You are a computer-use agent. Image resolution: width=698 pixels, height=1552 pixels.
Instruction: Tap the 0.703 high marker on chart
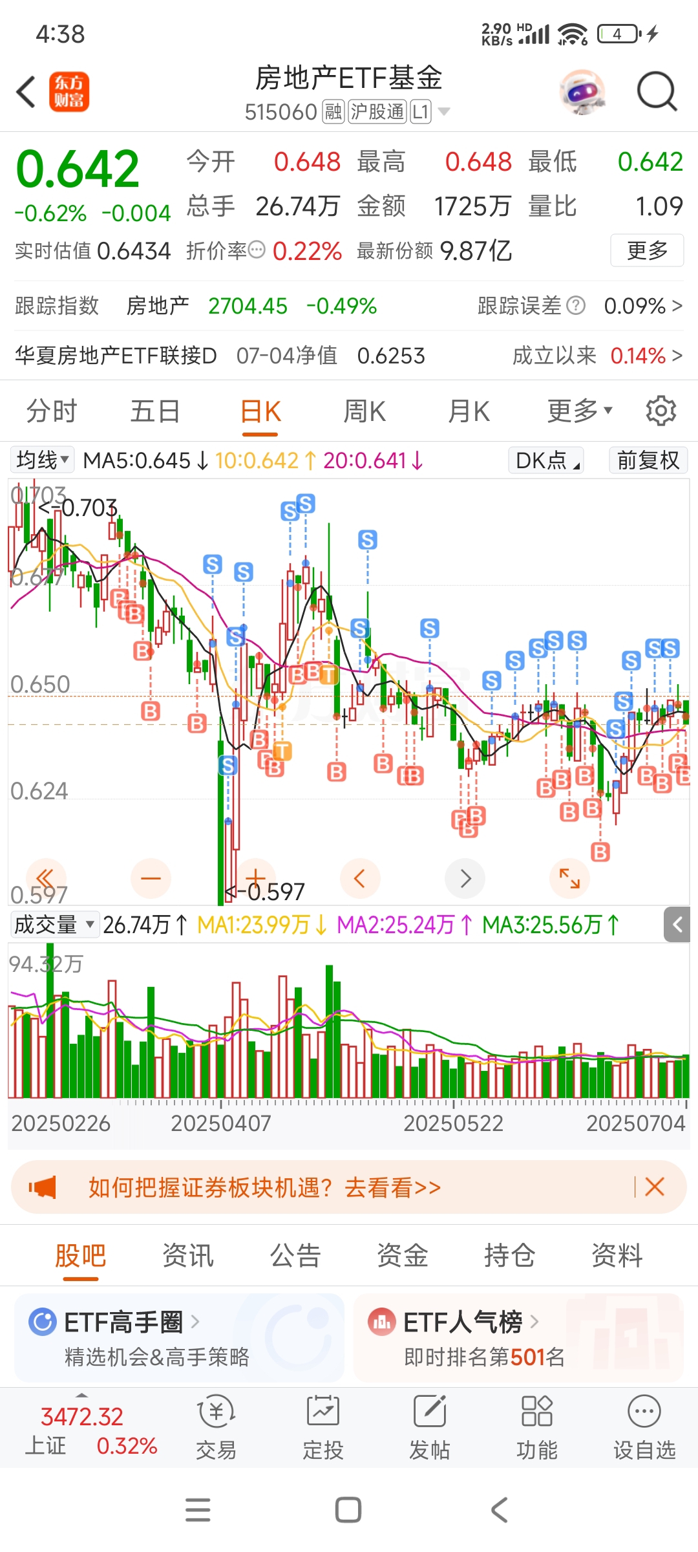(x=78, y=508)
